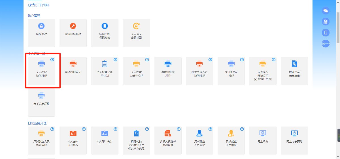The image size is (340, 159).
Task: Open 个人参保证明打印 printer card
Action: click(x=41, y=71)
